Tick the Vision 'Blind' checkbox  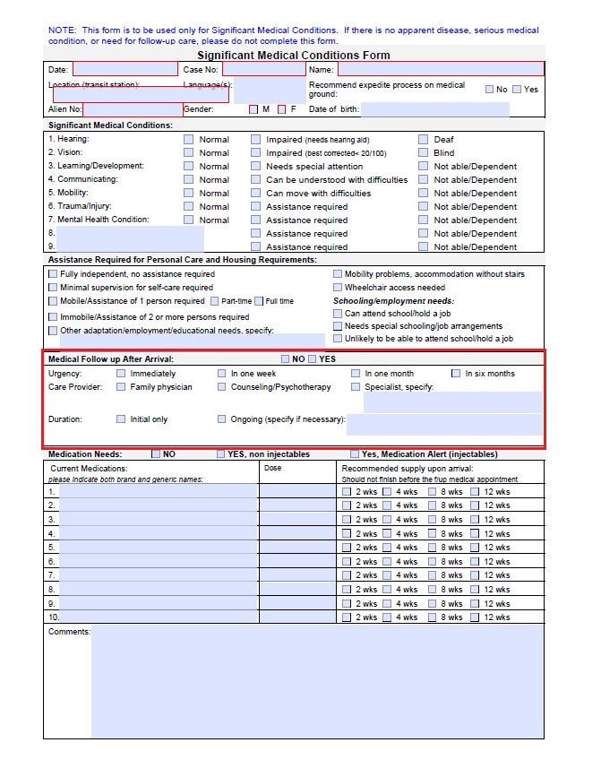click(423, 153)
